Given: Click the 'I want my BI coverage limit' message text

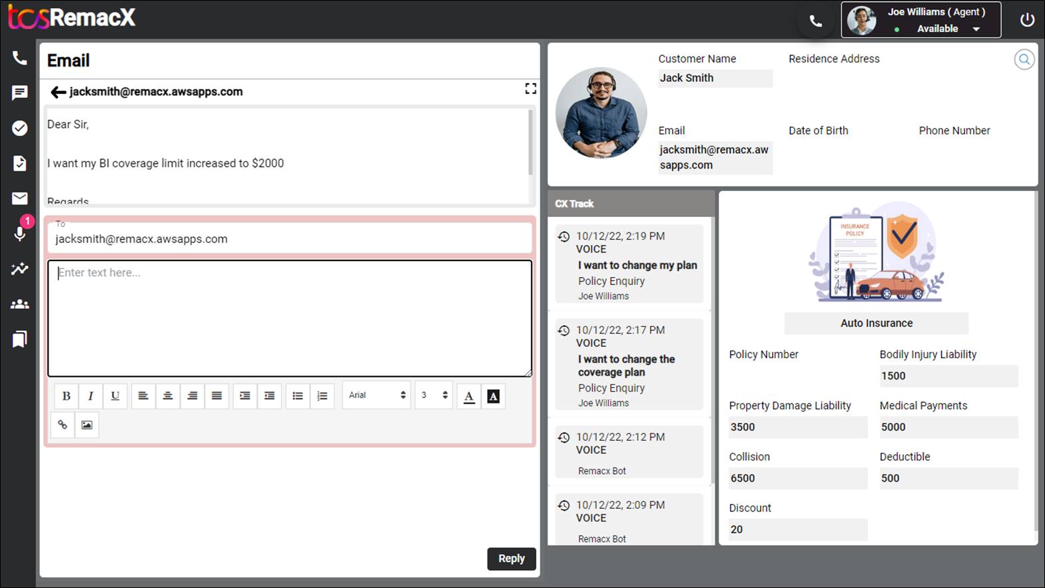Looking at the screenshot, I should point(165,163).
